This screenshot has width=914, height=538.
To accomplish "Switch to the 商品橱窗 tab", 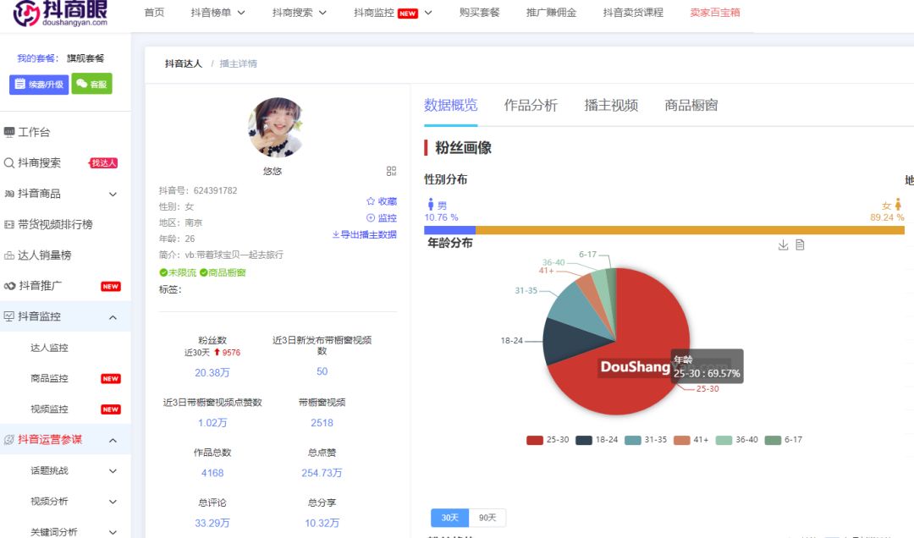I will click(x=691, y=105).
